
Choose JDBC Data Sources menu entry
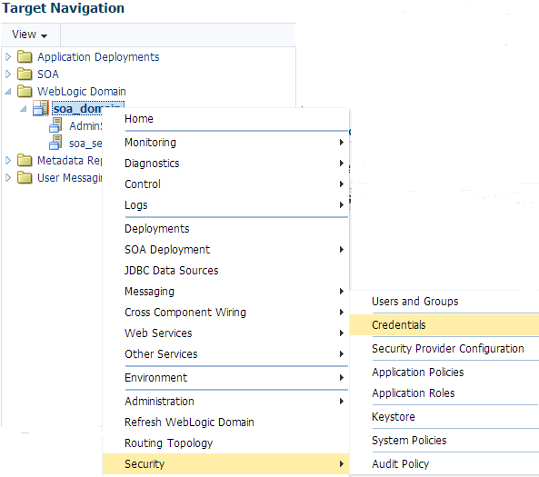coord(225,271)
